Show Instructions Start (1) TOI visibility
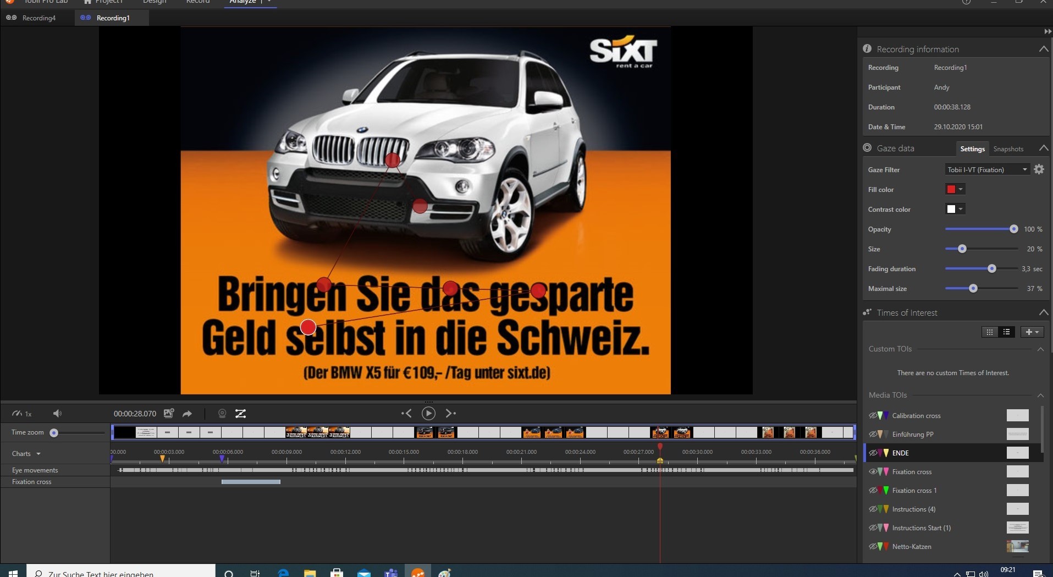The image size is (1053, 577). (873, 527)
